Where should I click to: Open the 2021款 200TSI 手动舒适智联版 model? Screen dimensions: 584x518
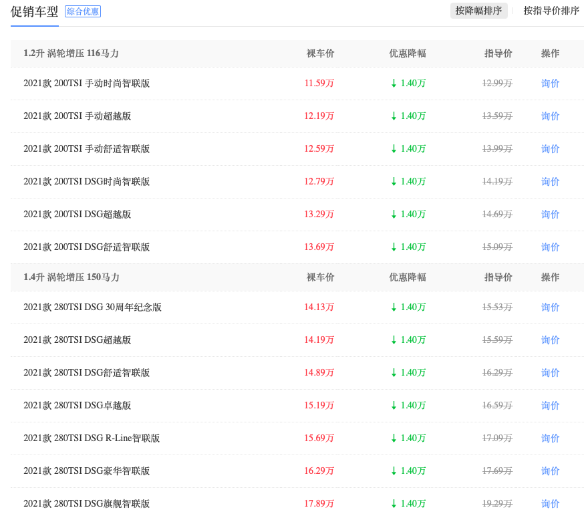(x=86, y=149)
